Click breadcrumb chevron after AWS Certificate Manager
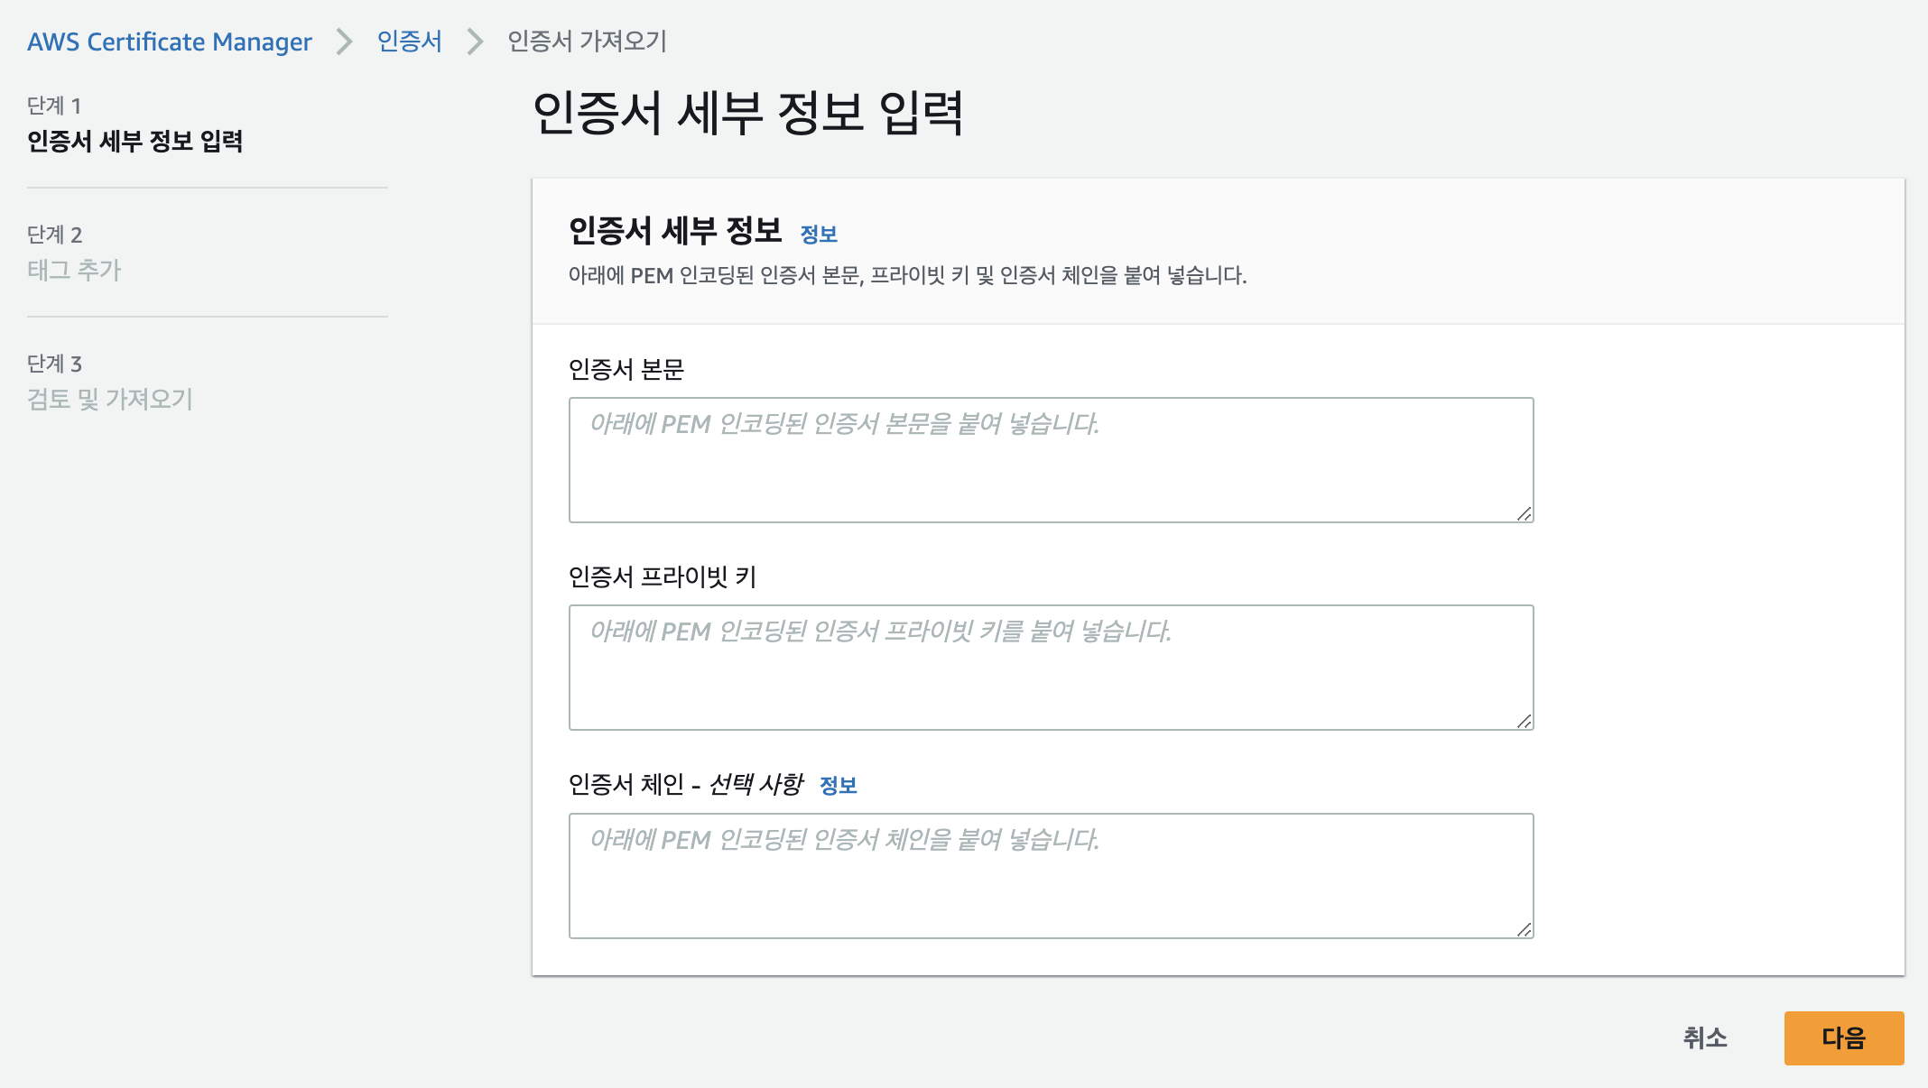The image size is (1928, 1088). (344, 41)
